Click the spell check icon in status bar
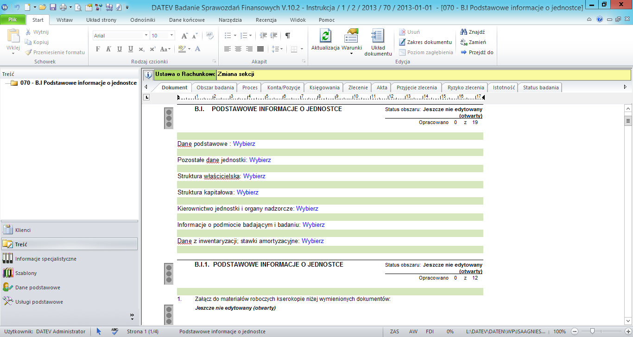 (x=114, y=331)
